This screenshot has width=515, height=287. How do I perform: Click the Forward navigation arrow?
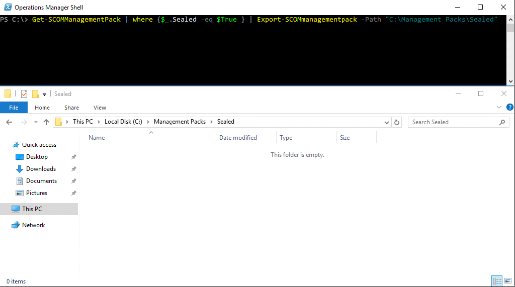24,122
